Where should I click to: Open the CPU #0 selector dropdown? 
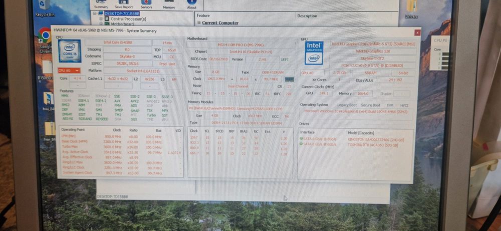69,70
